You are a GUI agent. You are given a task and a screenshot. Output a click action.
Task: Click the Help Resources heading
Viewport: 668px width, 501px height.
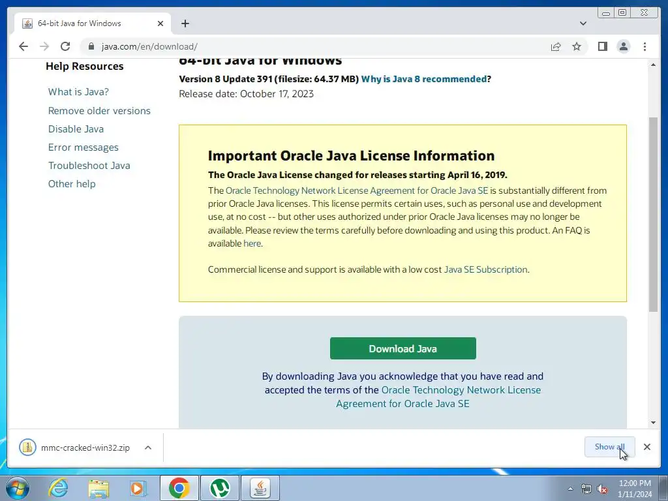[84, 66]
